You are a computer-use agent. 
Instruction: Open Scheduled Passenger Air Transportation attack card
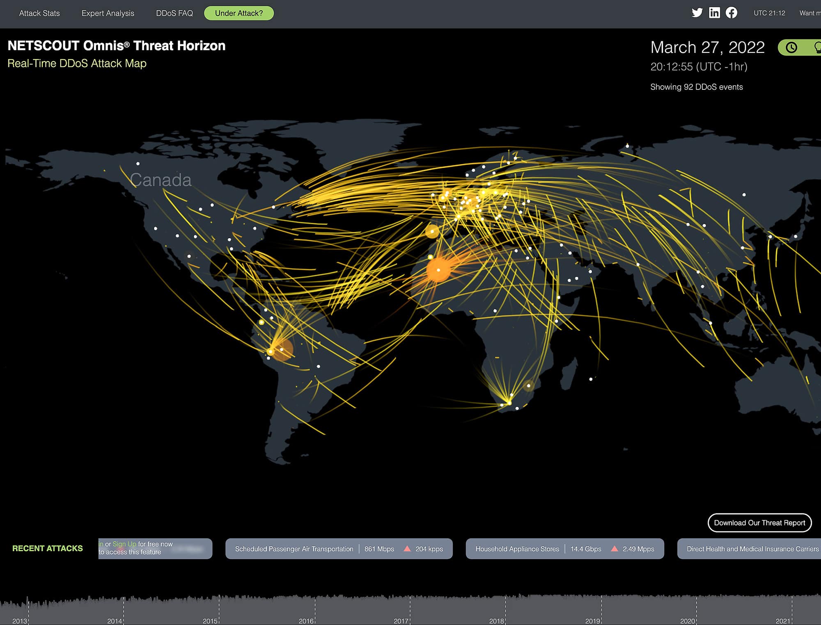[x=294, y=549]
